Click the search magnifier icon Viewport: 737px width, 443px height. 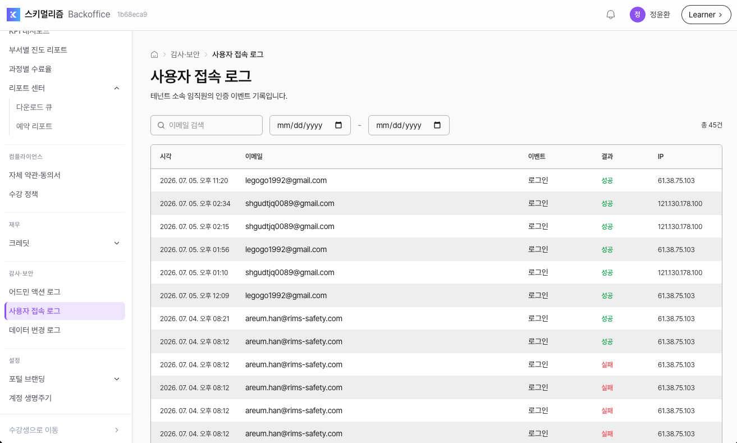click(x=161, y=125)
